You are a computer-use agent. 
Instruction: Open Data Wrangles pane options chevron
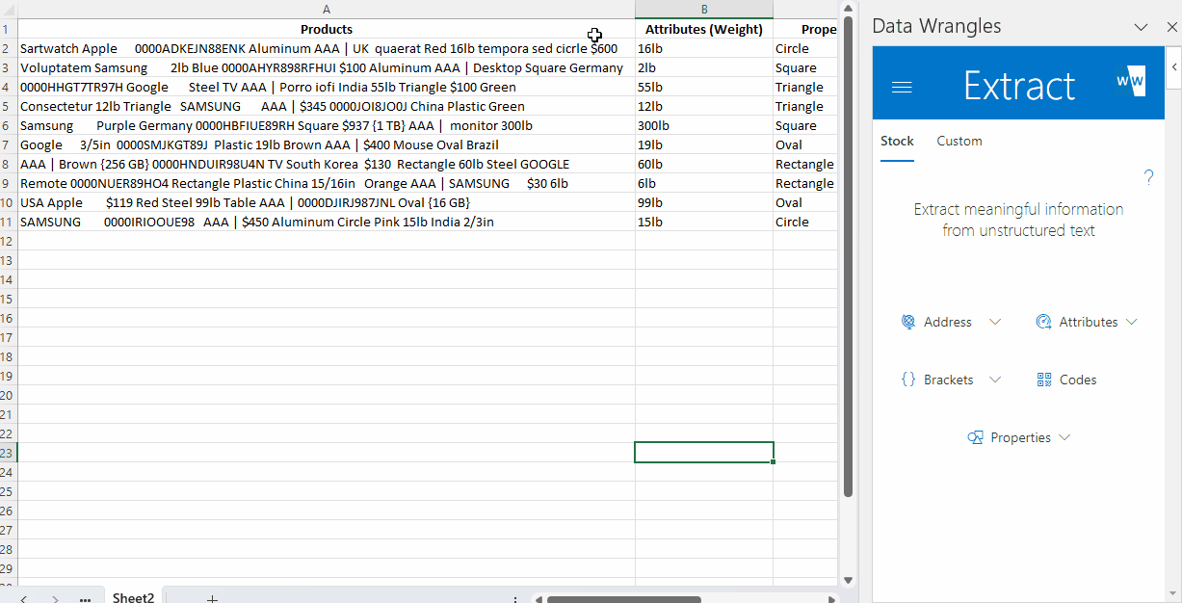tap(1142, 27)
